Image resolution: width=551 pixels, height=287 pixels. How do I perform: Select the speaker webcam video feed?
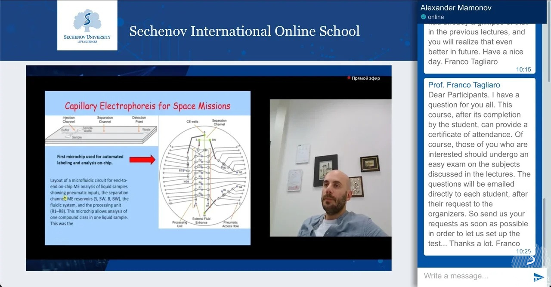[x=330, y=168]
